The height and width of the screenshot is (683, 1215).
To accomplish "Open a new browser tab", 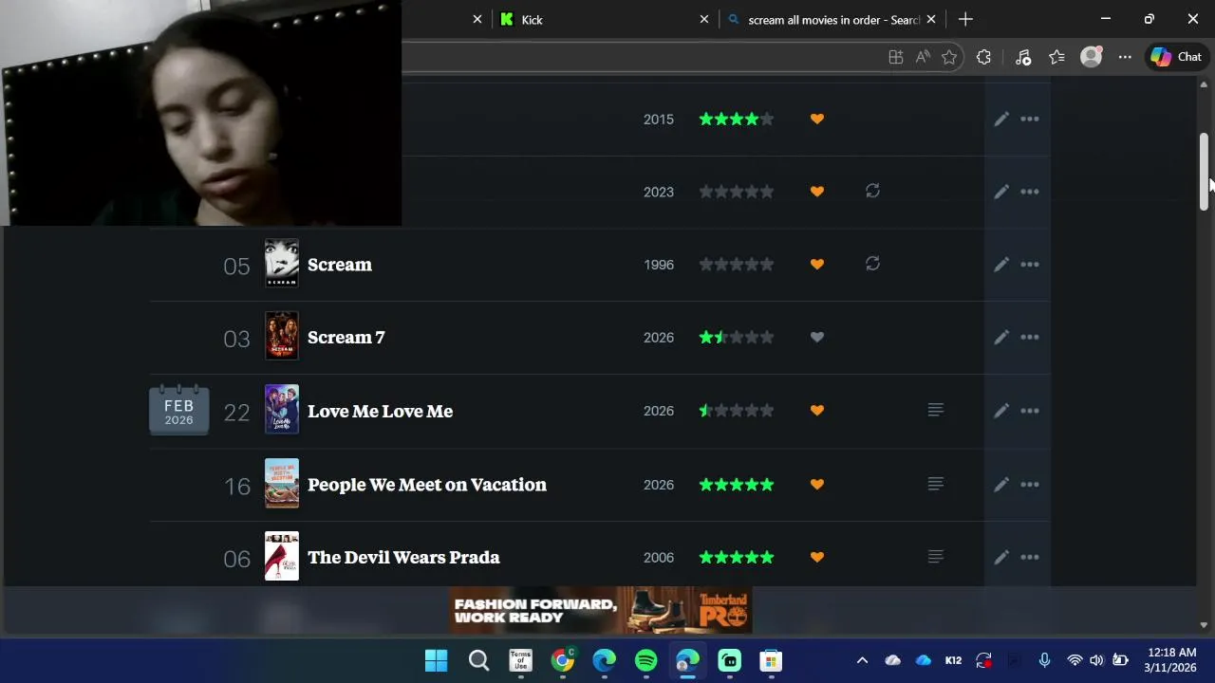I will coord(965,19).
